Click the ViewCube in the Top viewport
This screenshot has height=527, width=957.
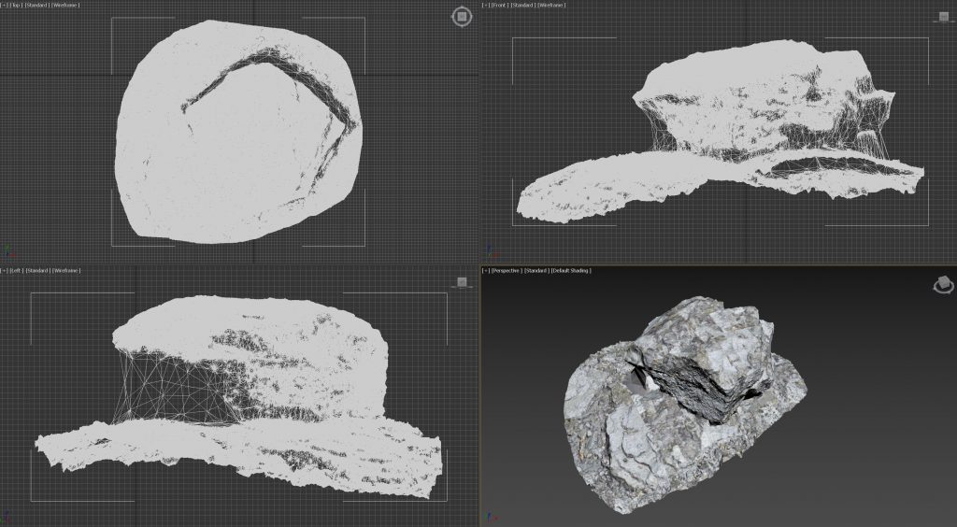tap(462, 17)
